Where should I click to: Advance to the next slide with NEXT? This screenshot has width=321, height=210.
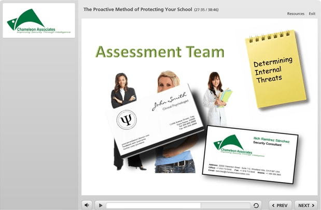point(306,205)
